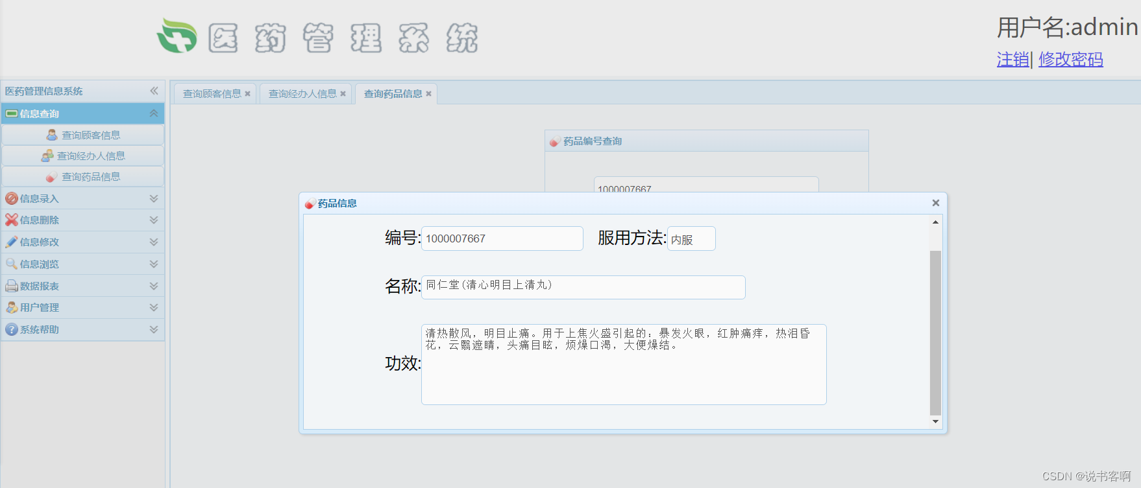The height and width of the screenshot is (488, 1141).
Task: Click the 信息查询 panel header icon
Action: click(x=12, y=113)
